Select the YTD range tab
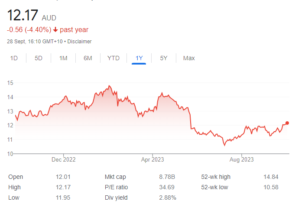295x204 pixels. [113, 58]
